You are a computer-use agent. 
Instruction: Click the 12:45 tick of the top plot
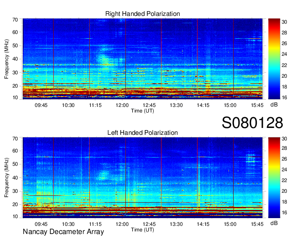point(149,105)
